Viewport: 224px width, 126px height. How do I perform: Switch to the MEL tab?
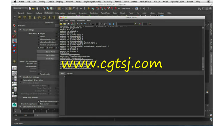pyautogui.click(x=62, y=73)
